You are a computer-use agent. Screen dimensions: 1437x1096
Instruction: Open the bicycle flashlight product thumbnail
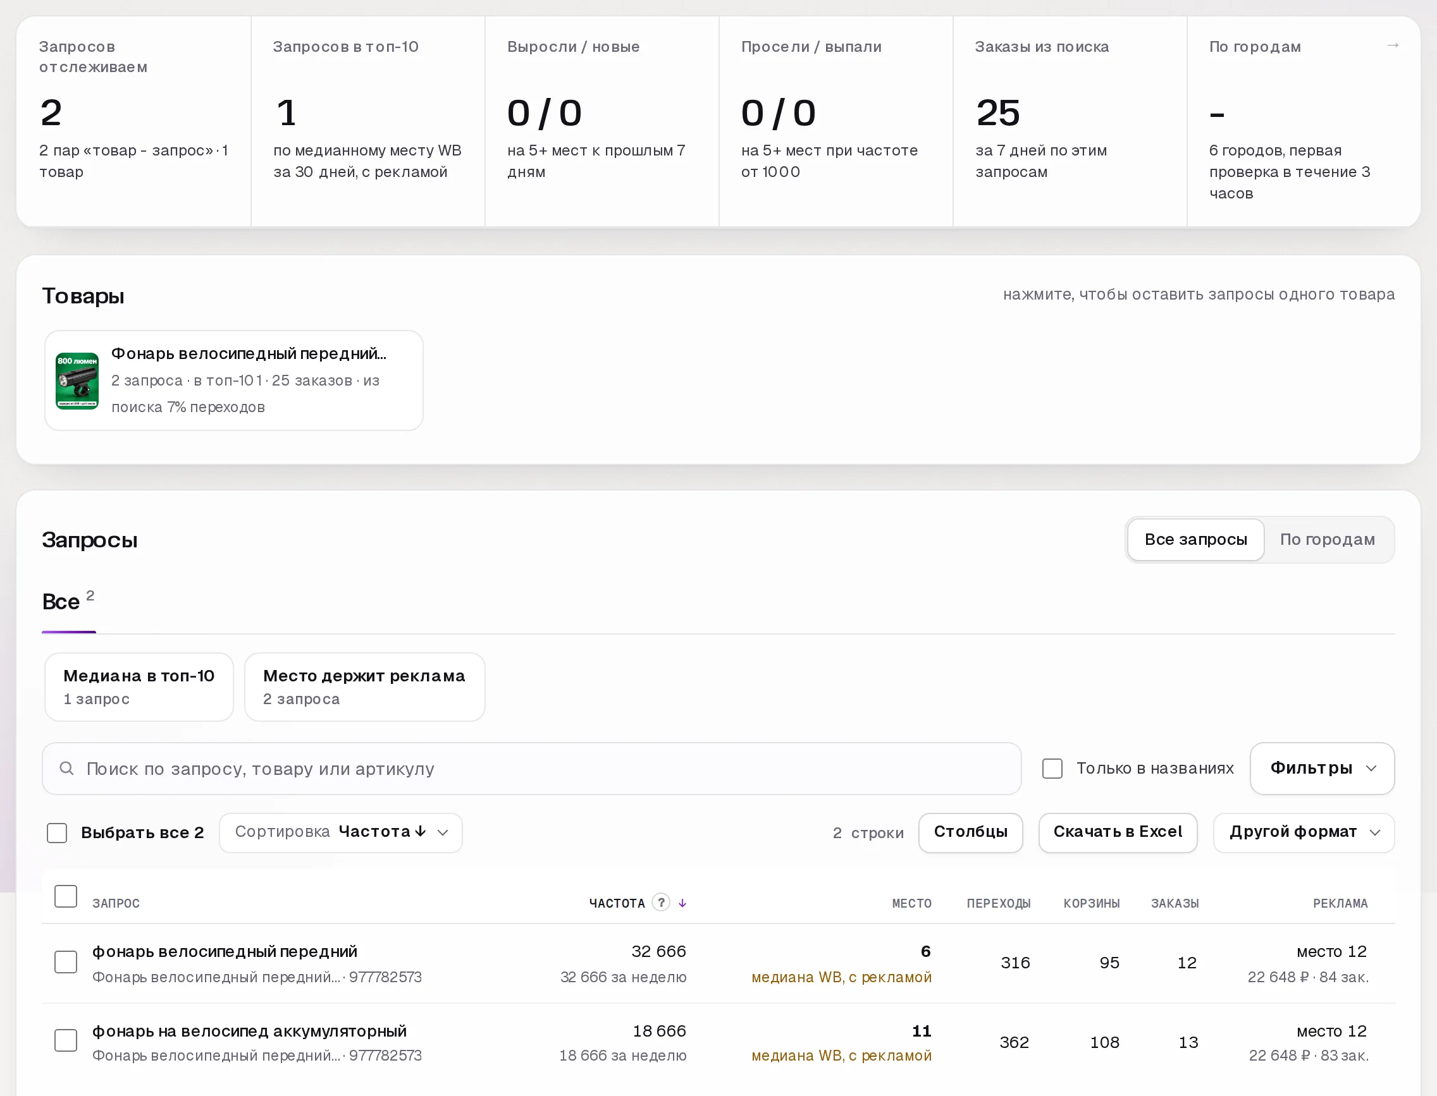pos(77,381)
